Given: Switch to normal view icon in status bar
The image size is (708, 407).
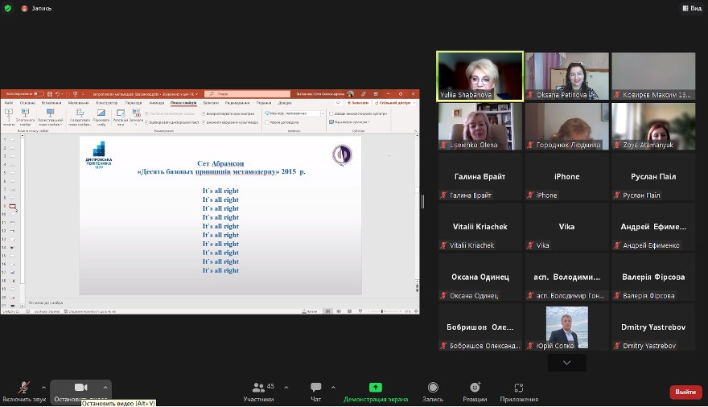Looking at the screenshot, I should click(327, 311).
